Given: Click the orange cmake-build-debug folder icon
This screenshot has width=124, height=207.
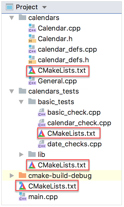Looking at the screenshot, I should tap(22, 175).
